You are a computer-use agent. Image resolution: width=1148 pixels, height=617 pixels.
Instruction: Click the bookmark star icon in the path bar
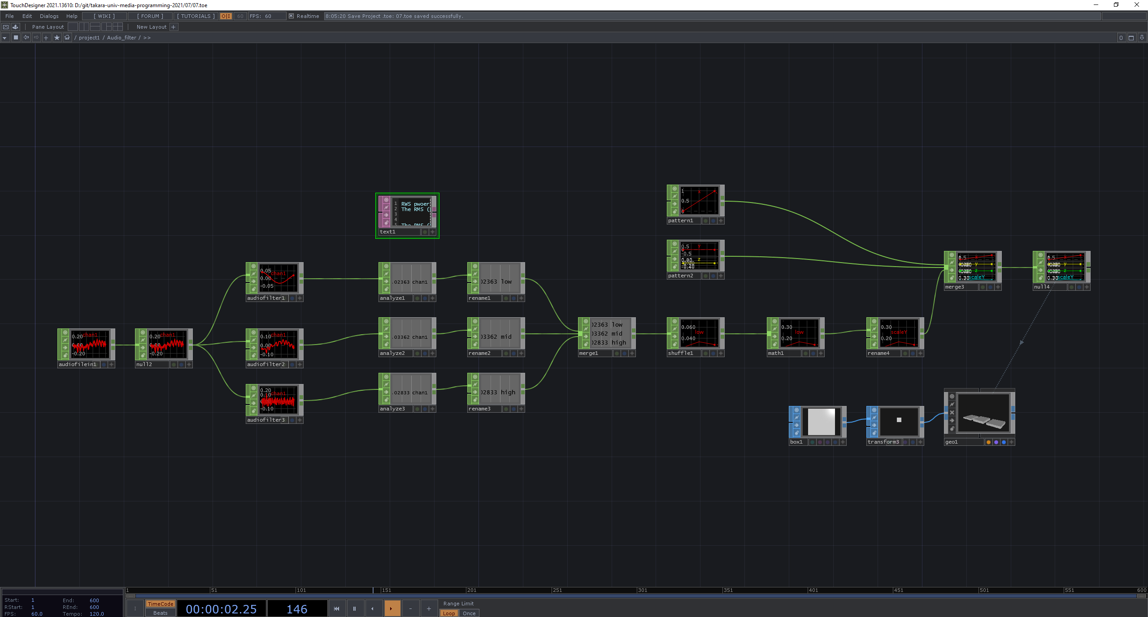57,37
